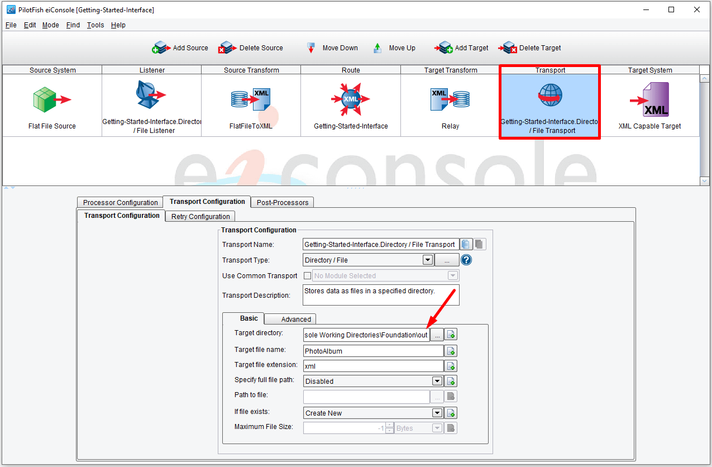The image size is (712, 467).
Task: Open the If file exists dropdown
Action: [x=437, y=413]
